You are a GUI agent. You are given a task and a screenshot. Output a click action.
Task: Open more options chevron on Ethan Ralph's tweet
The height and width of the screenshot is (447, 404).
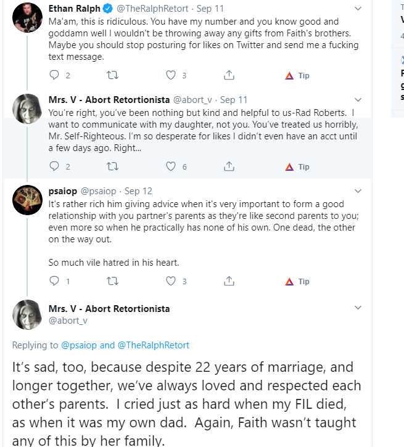358,9
